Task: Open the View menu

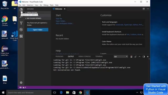Action: (36, 5)
